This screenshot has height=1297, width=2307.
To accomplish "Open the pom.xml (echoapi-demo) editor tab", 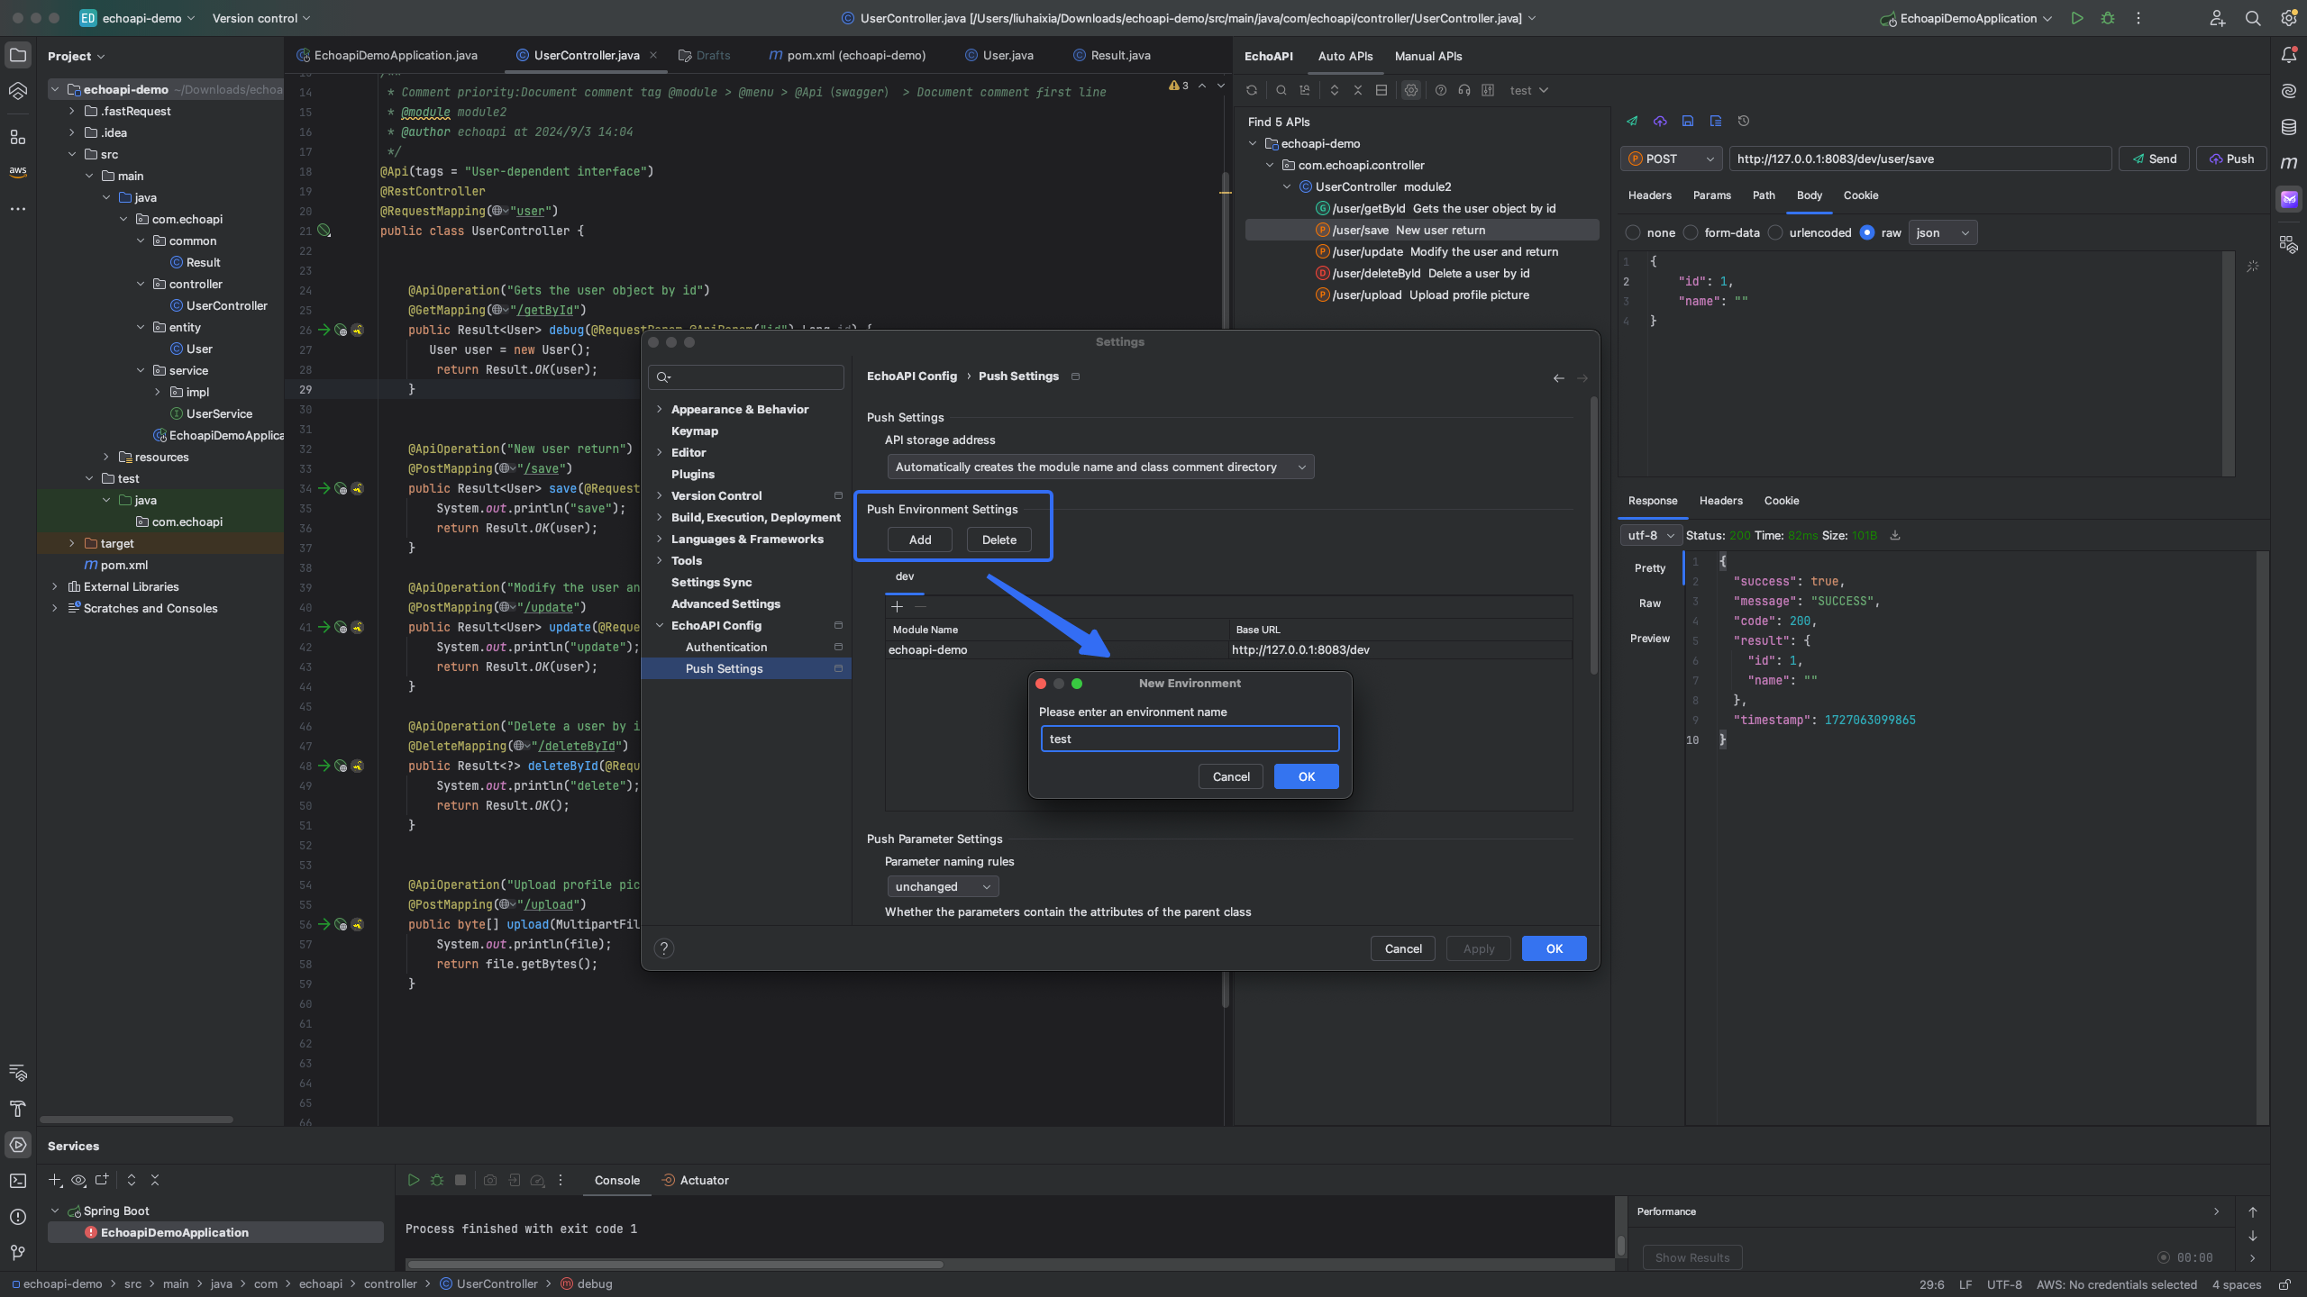I will [x=847, y=55].
